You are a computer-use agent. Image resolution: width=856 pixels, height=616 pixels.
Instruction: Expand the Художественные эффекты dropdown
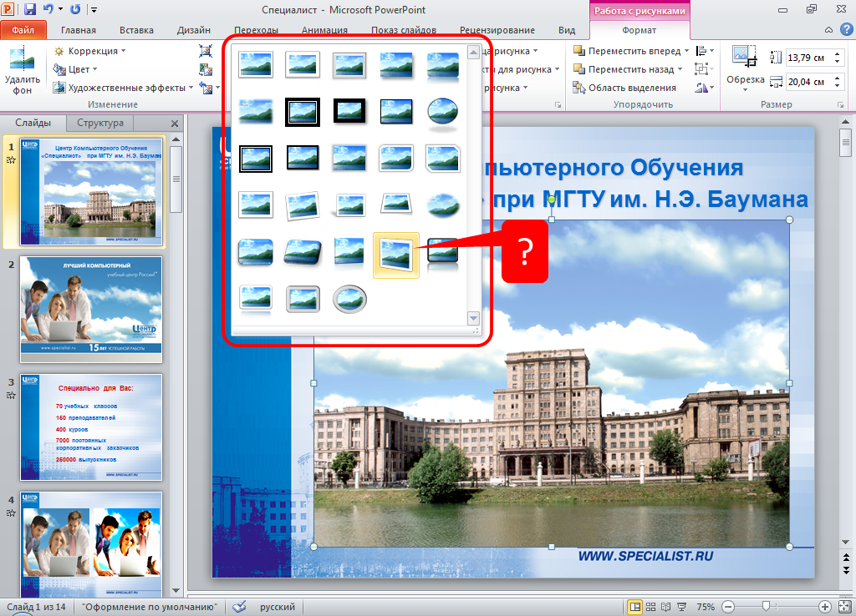pyautogui.click(x=124, y=88)
